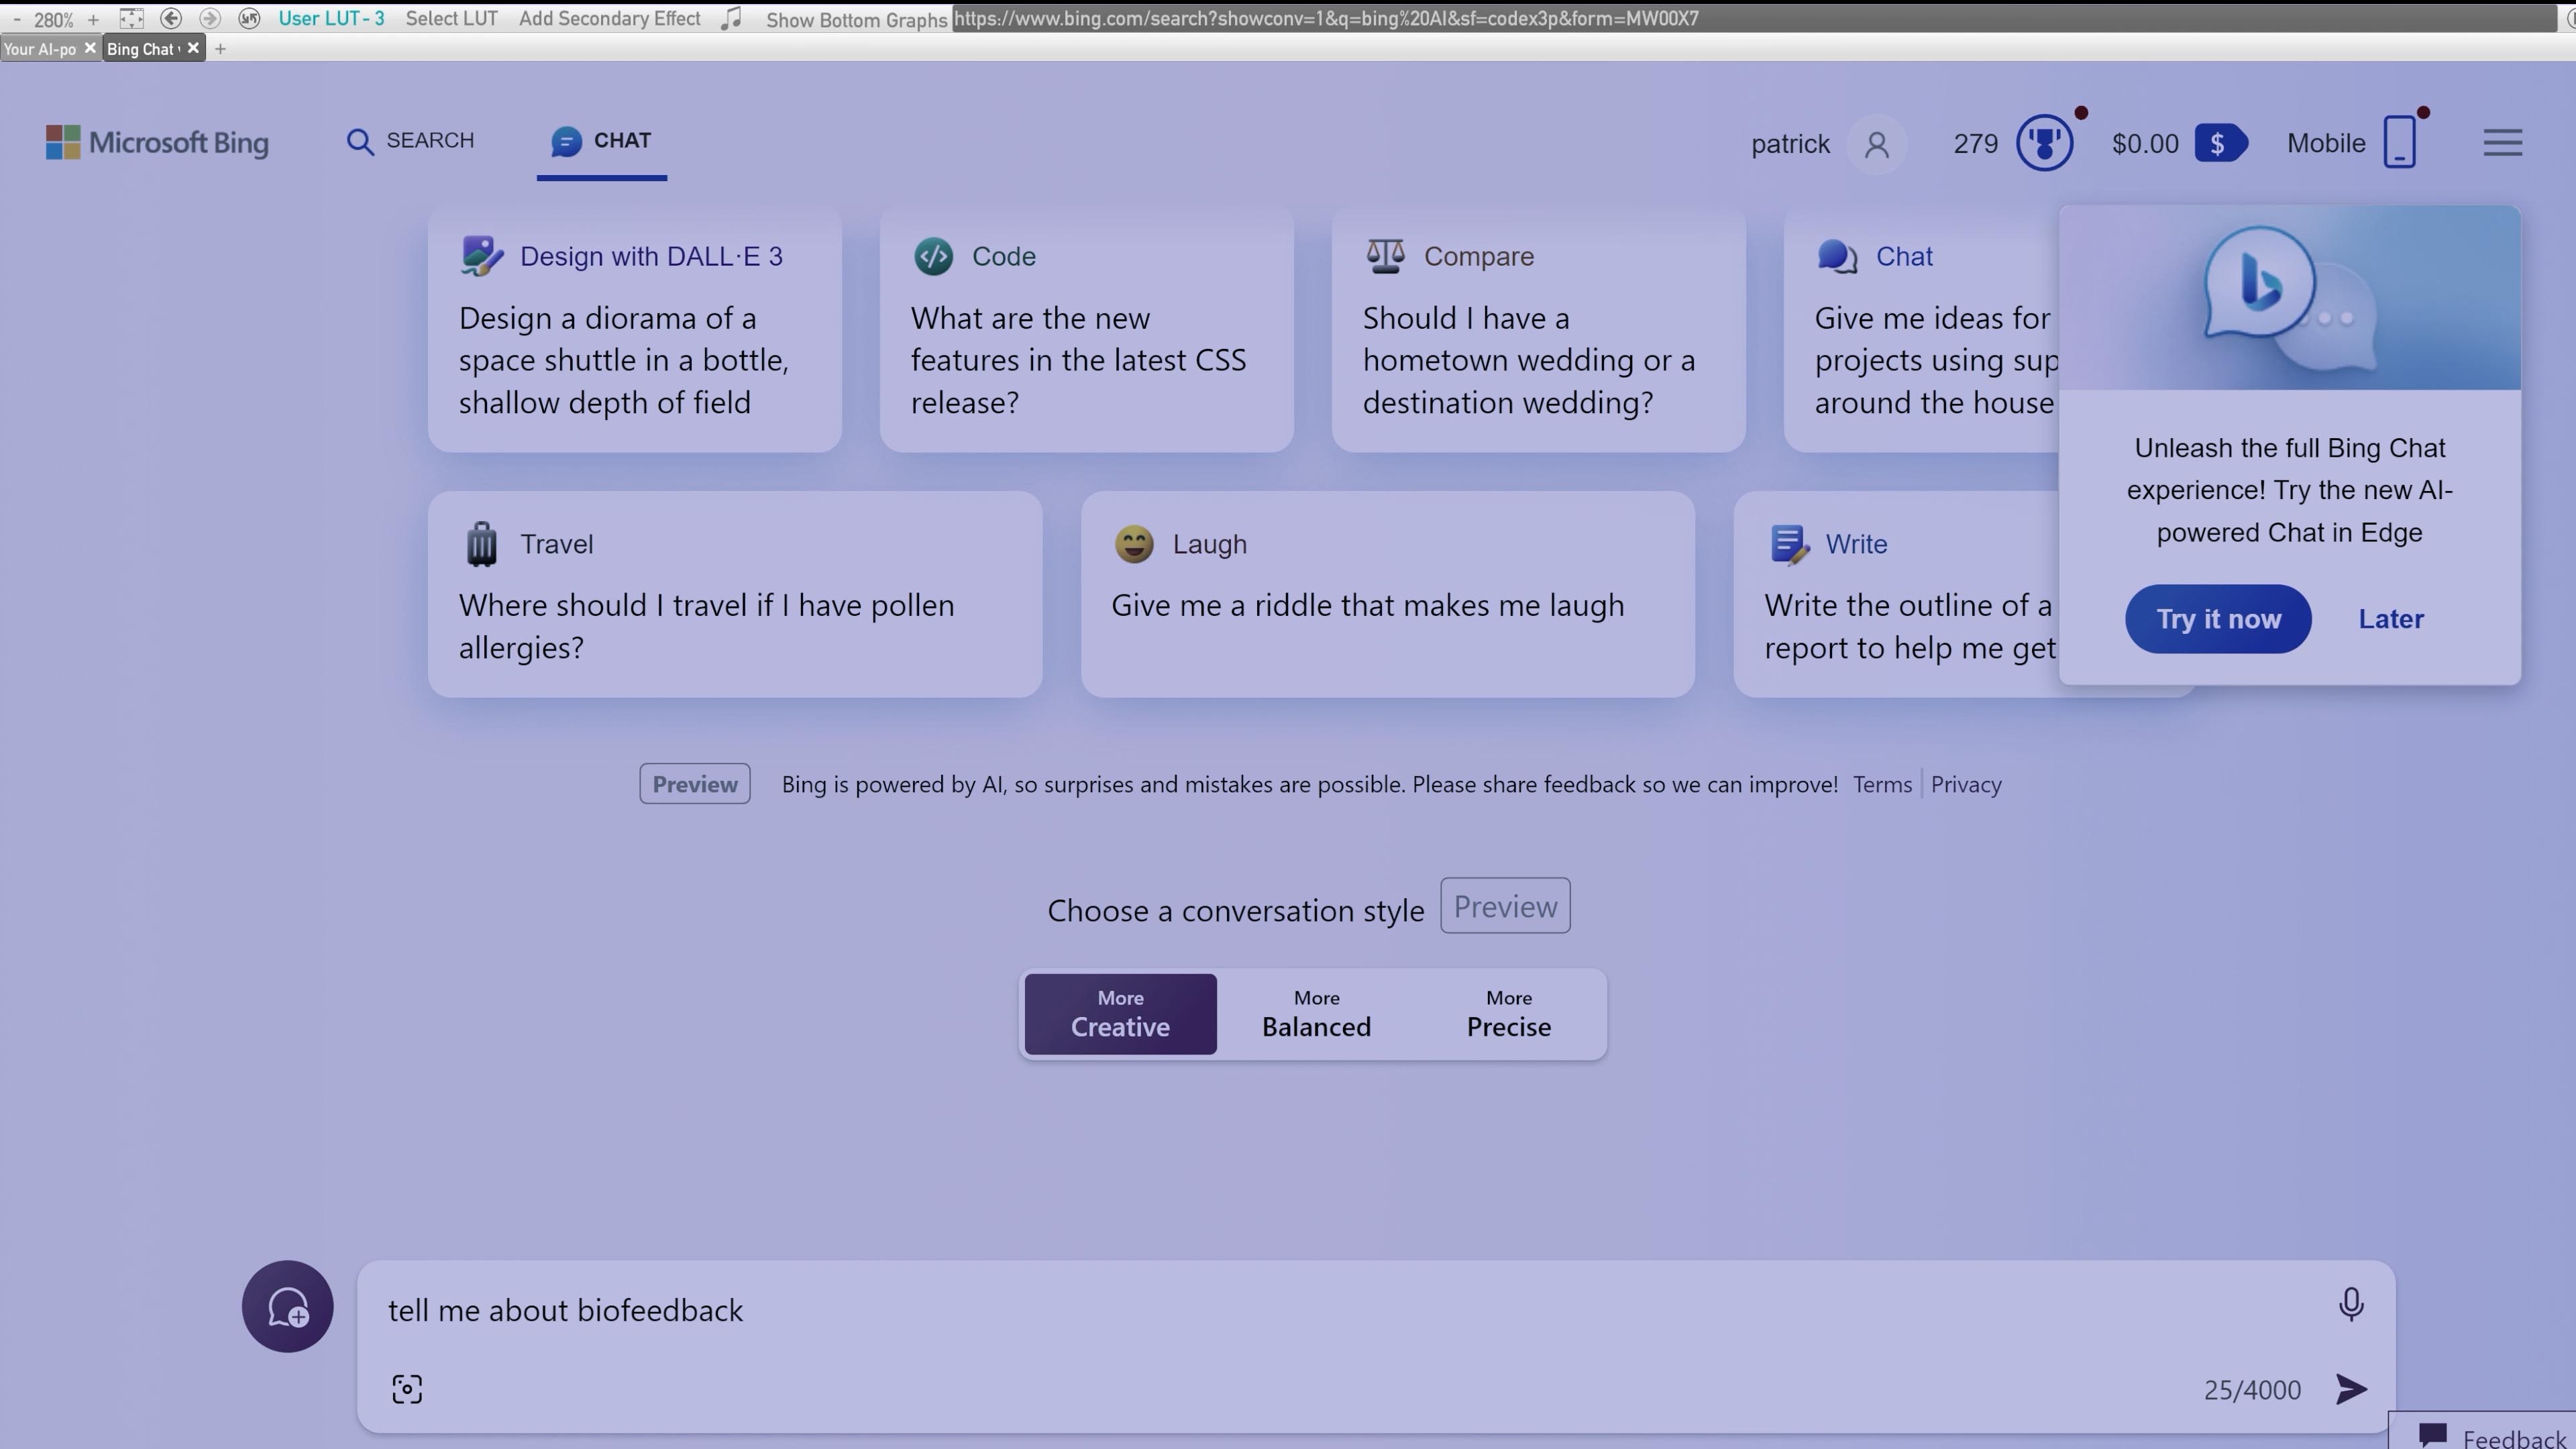Open the Select LUT menu
Image resolution: width=2576 pixels, height=1449 pixels.
pos(451,18)
